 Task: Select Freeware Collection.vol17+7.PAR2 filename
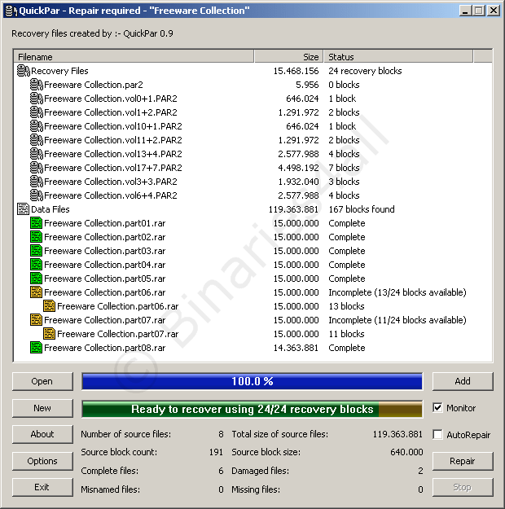pyautogui.click(x=113, y=168)
